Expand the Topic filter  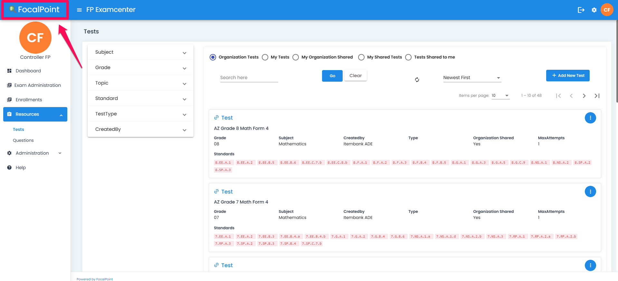pos(141,83)
